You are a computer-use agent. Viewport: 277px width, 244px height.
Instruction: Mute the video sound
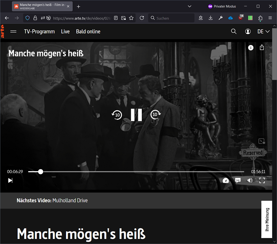pyautogui.click(x=250, y=180)
